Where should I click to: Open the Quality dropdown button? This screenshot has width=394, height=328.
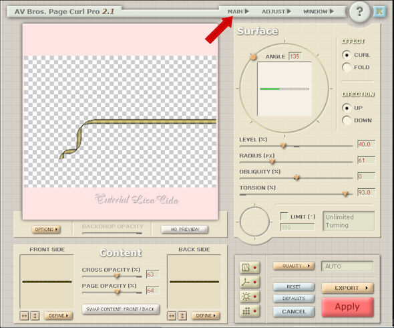(x=293, y=266)
